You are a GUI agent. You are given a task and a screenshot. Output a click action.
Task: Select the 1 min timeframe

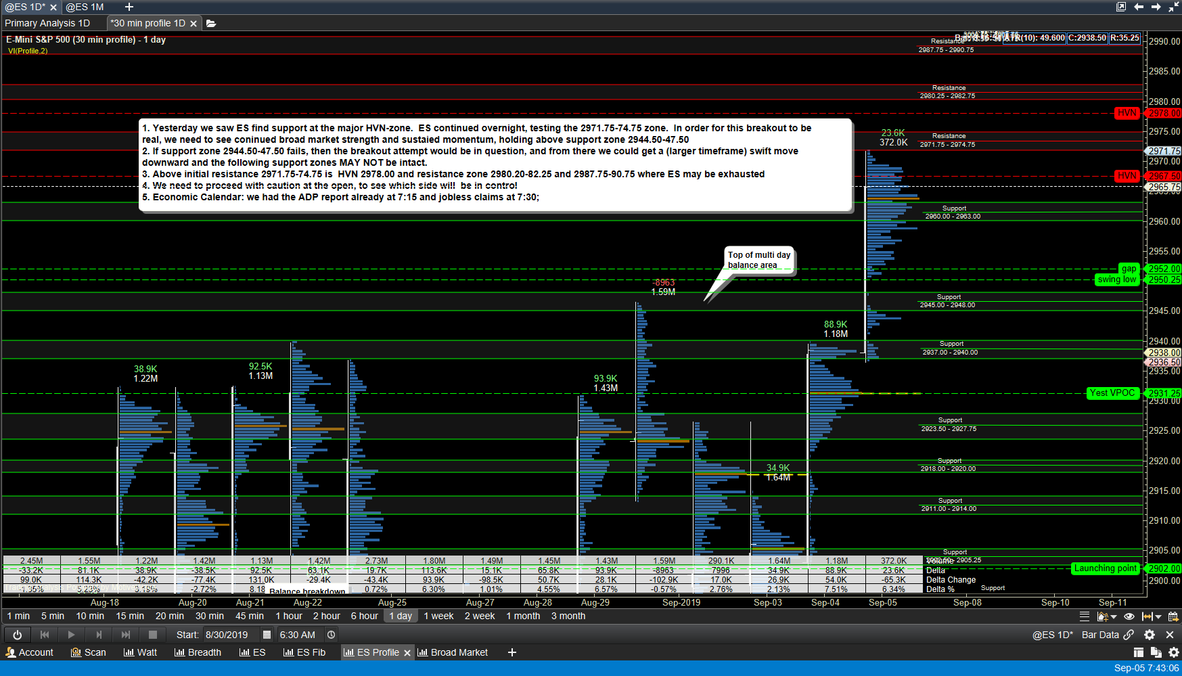(x=18, y=616)
